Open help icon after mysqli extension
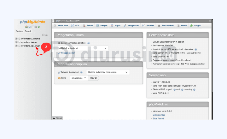 click(175, 90)
